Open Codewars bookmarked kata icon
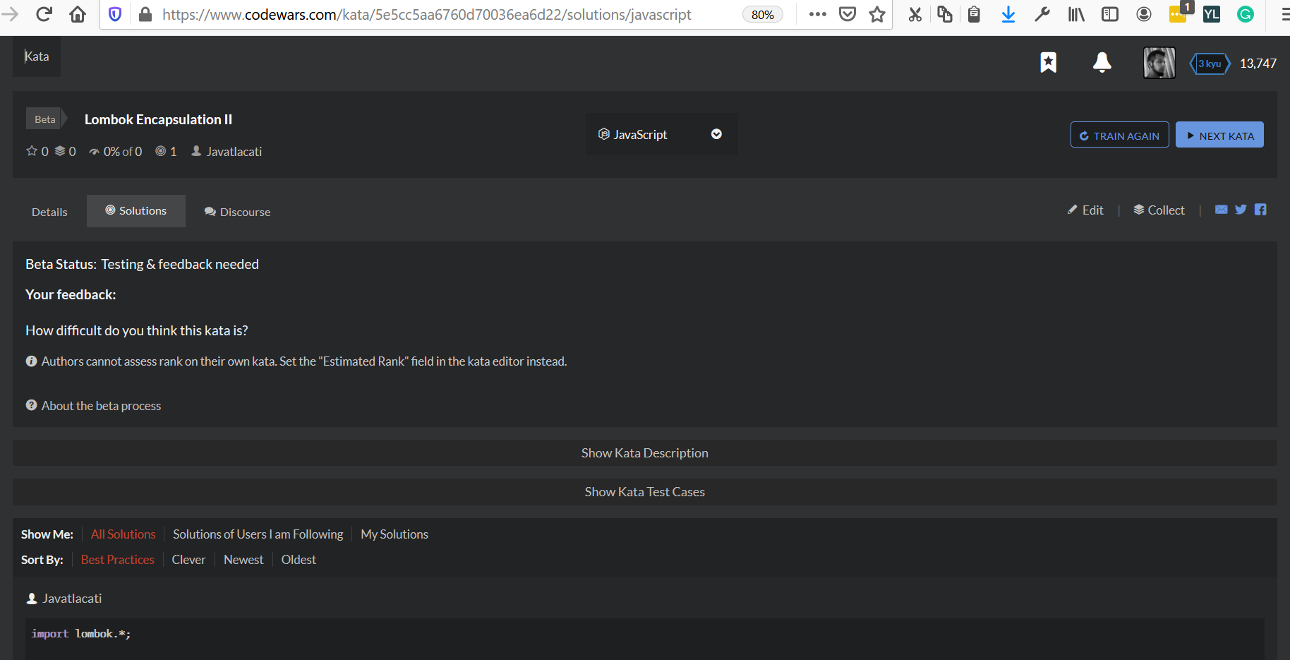Image resolution: width=1290 pixels, height=660 pixels. click(x=1049, y=63)
